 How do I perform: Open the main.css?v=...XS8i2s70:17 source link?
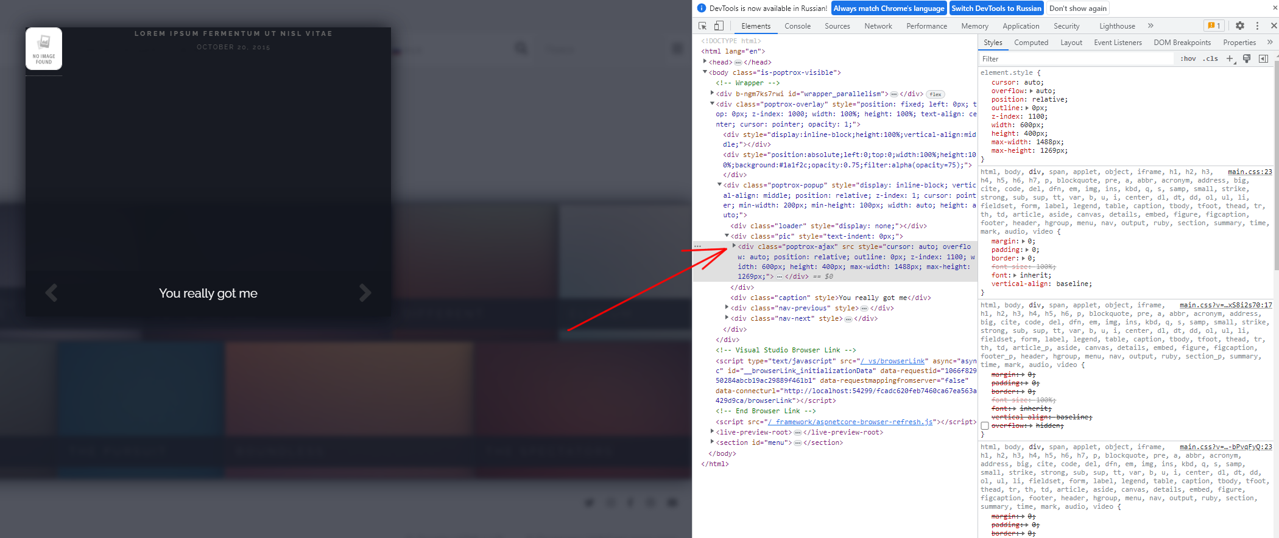pos(1226,305)
